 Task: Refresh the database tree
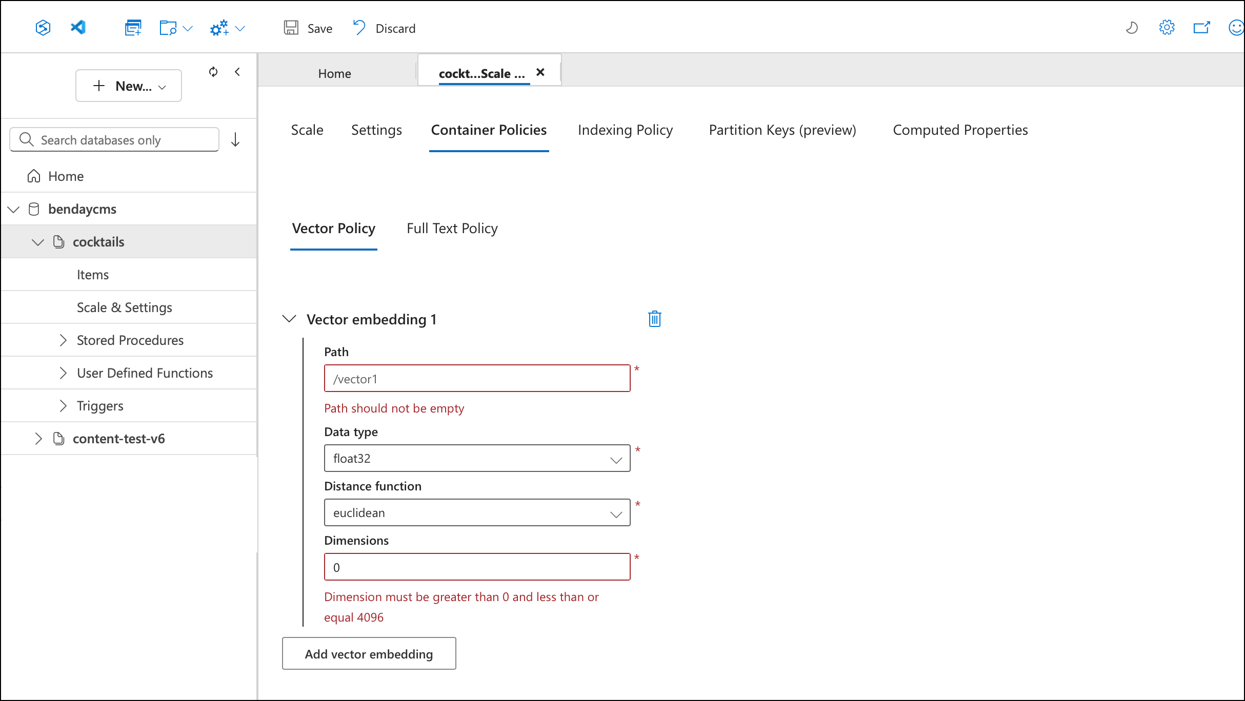coord(213,72)
